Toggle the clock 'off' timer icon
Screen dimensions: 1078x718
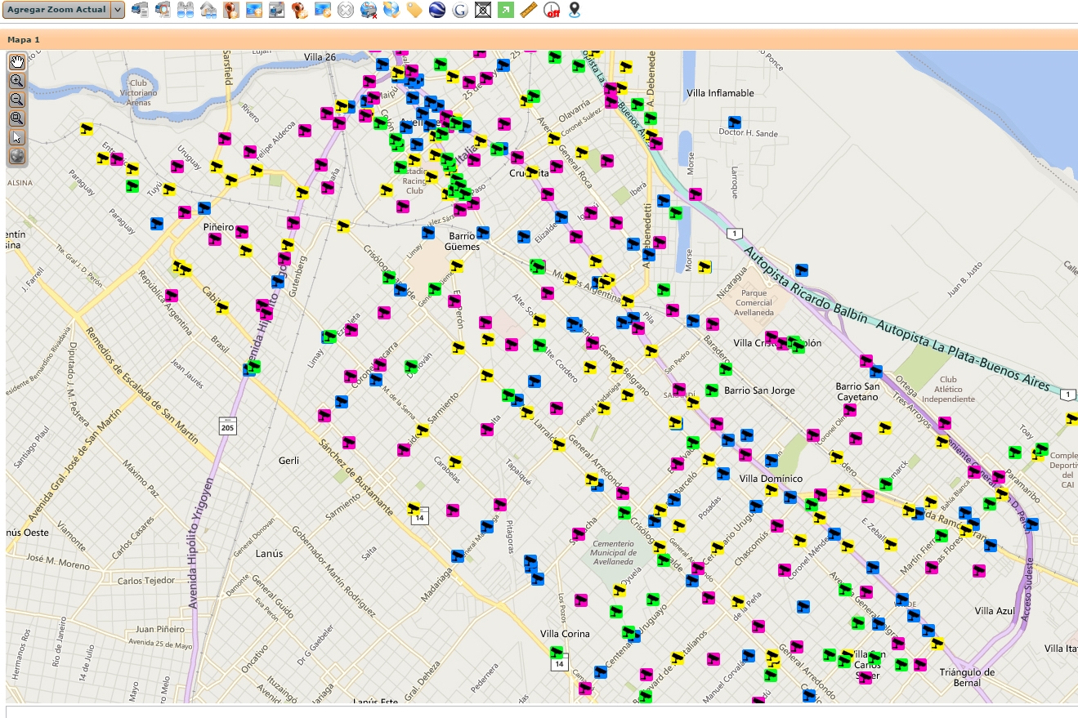tap(552, 10)
